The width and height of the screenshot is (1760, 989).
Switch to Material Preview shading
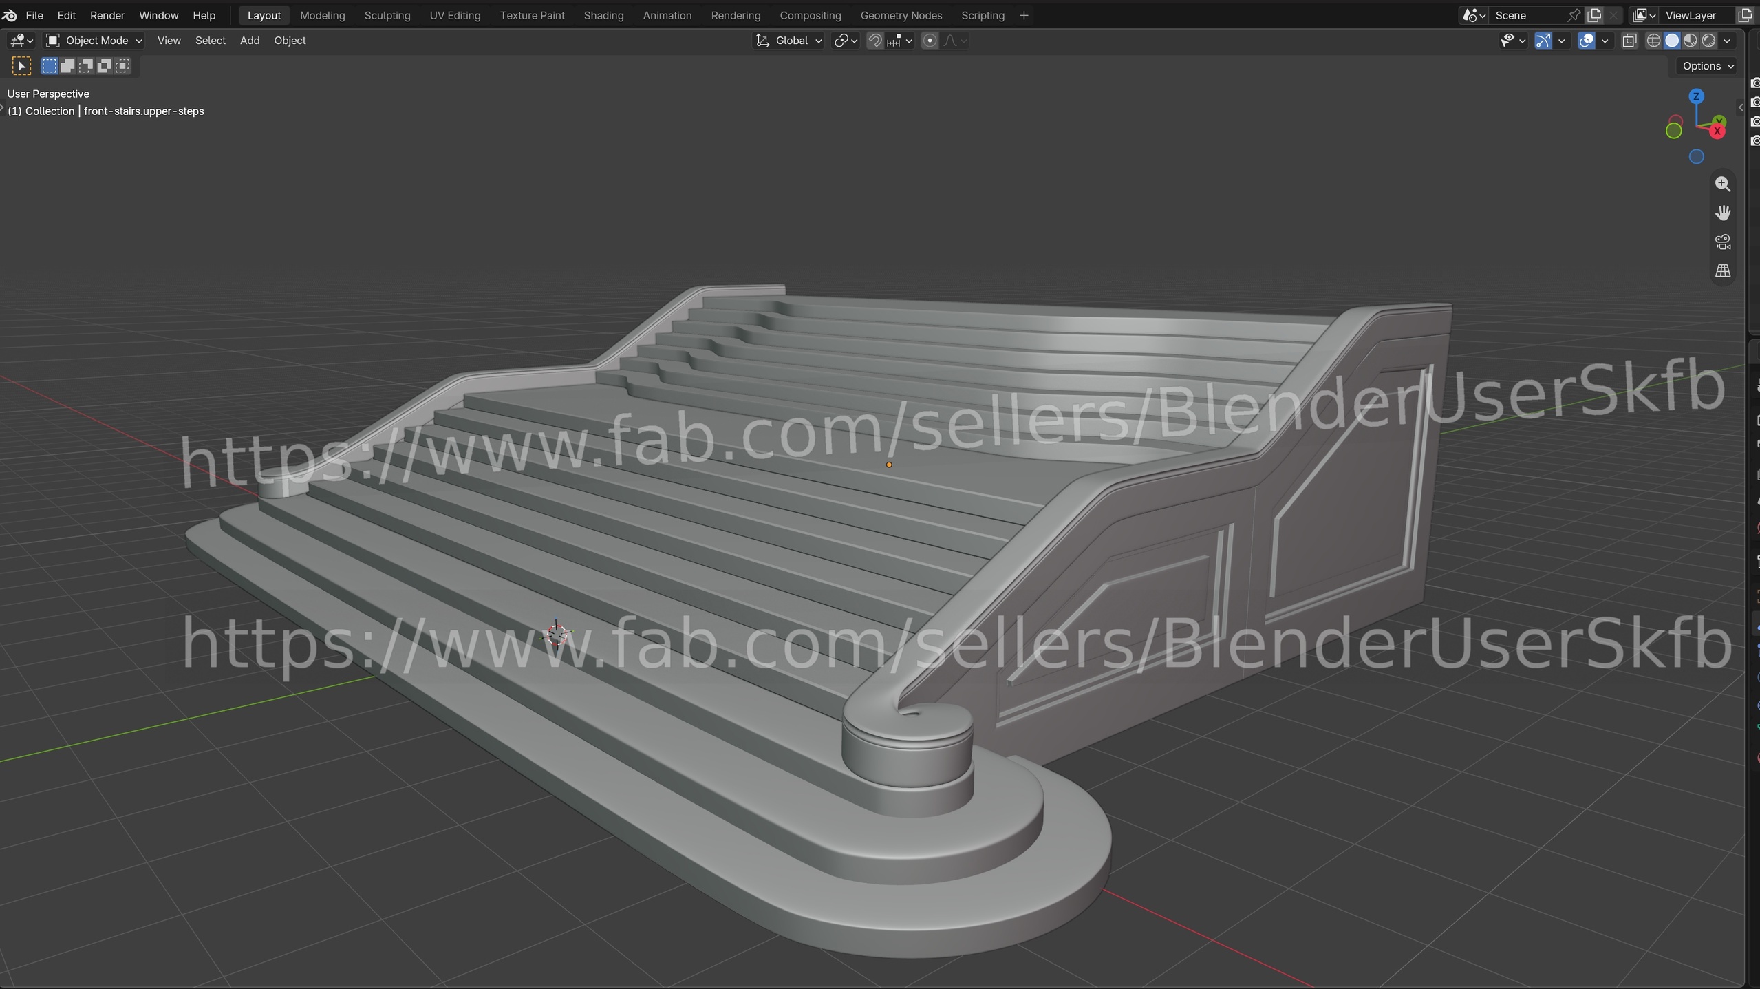point(1691,41)
